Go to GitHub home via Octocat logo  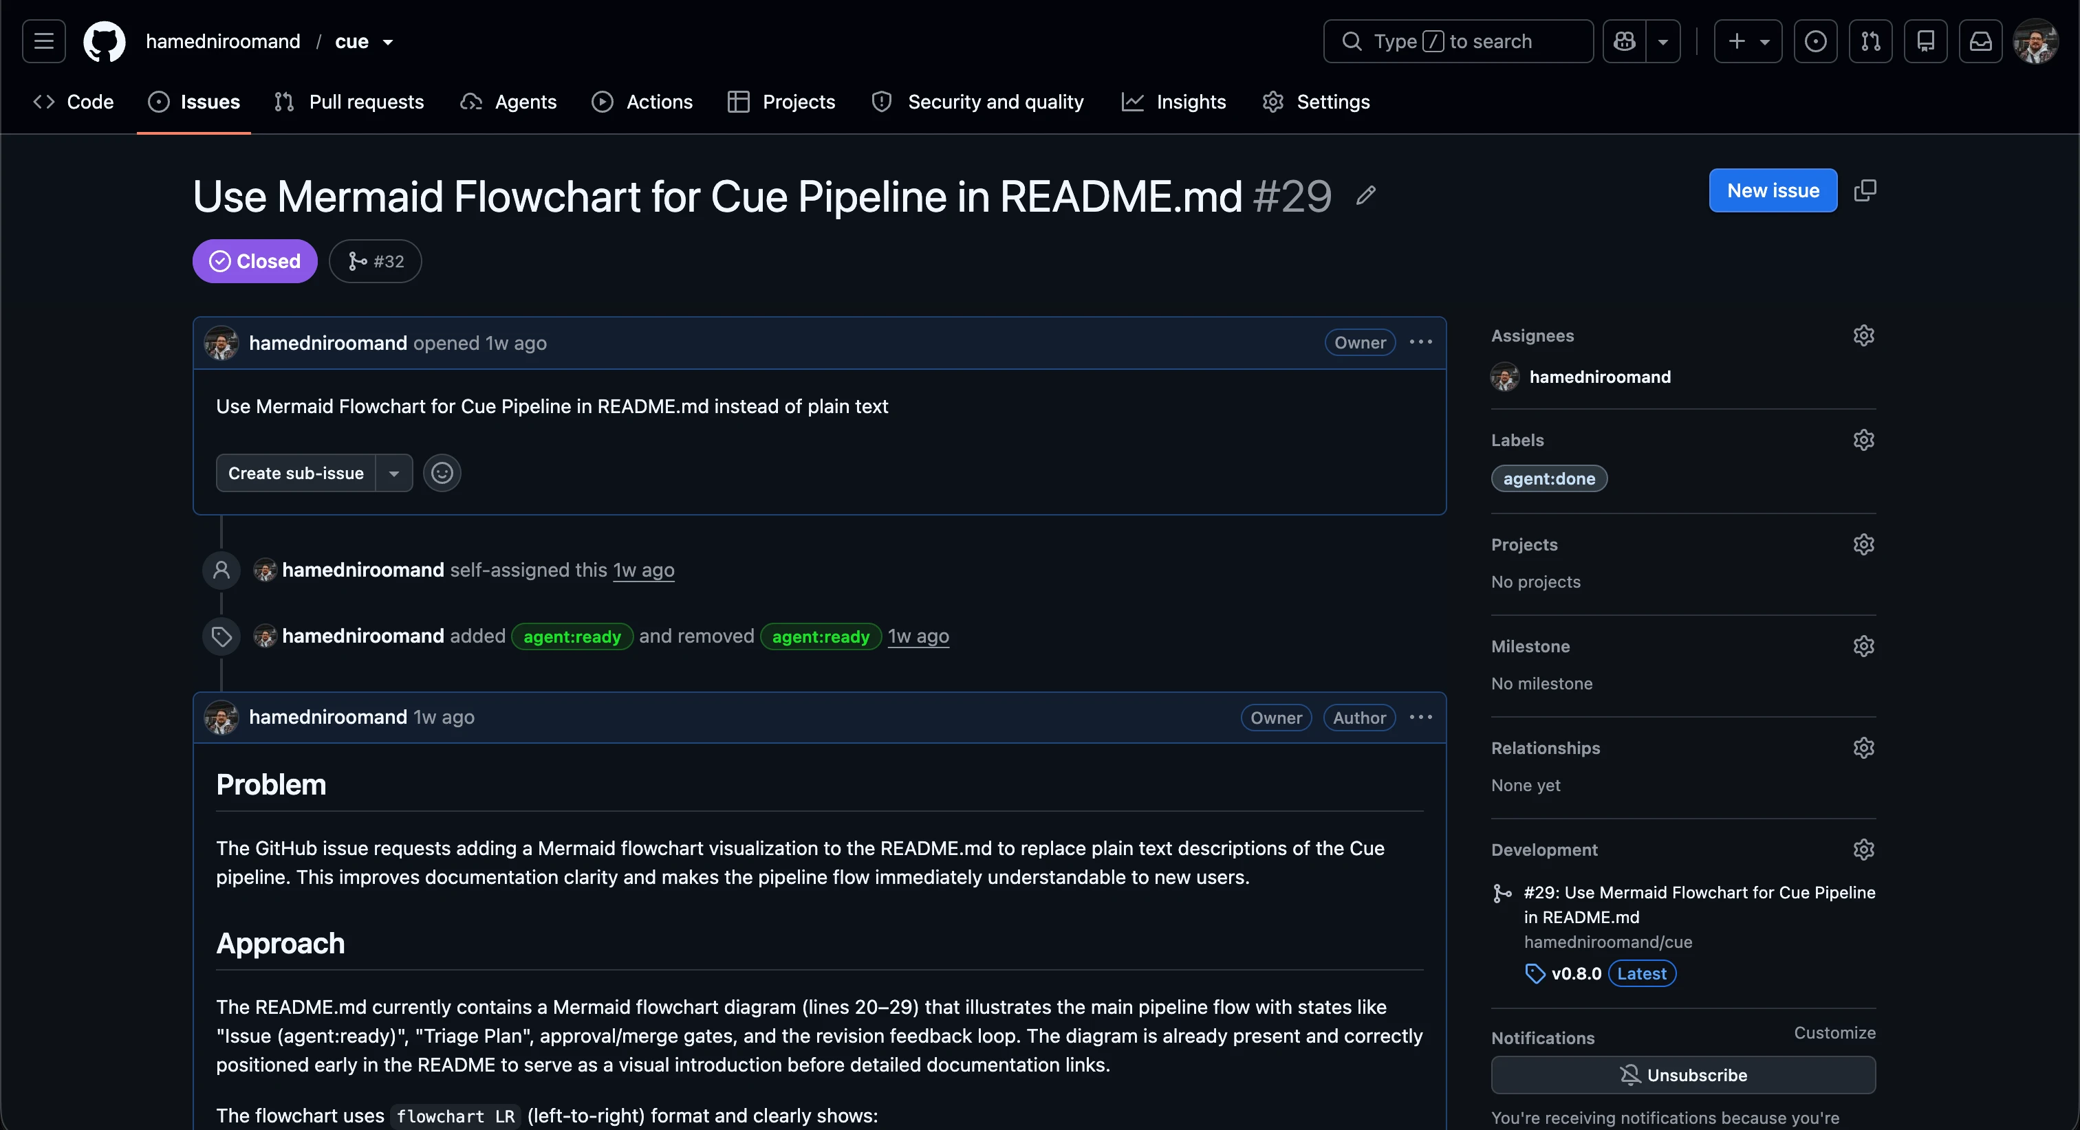pos(104,41)
